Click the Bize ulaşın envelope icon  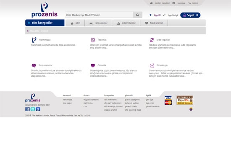pos(152,65)
